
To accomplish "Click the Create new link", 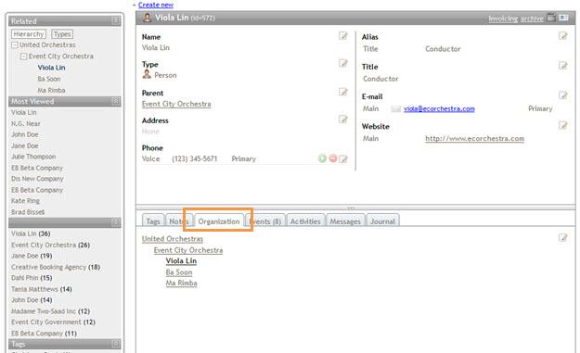I will pyautogui.click(x=156, y=5).
